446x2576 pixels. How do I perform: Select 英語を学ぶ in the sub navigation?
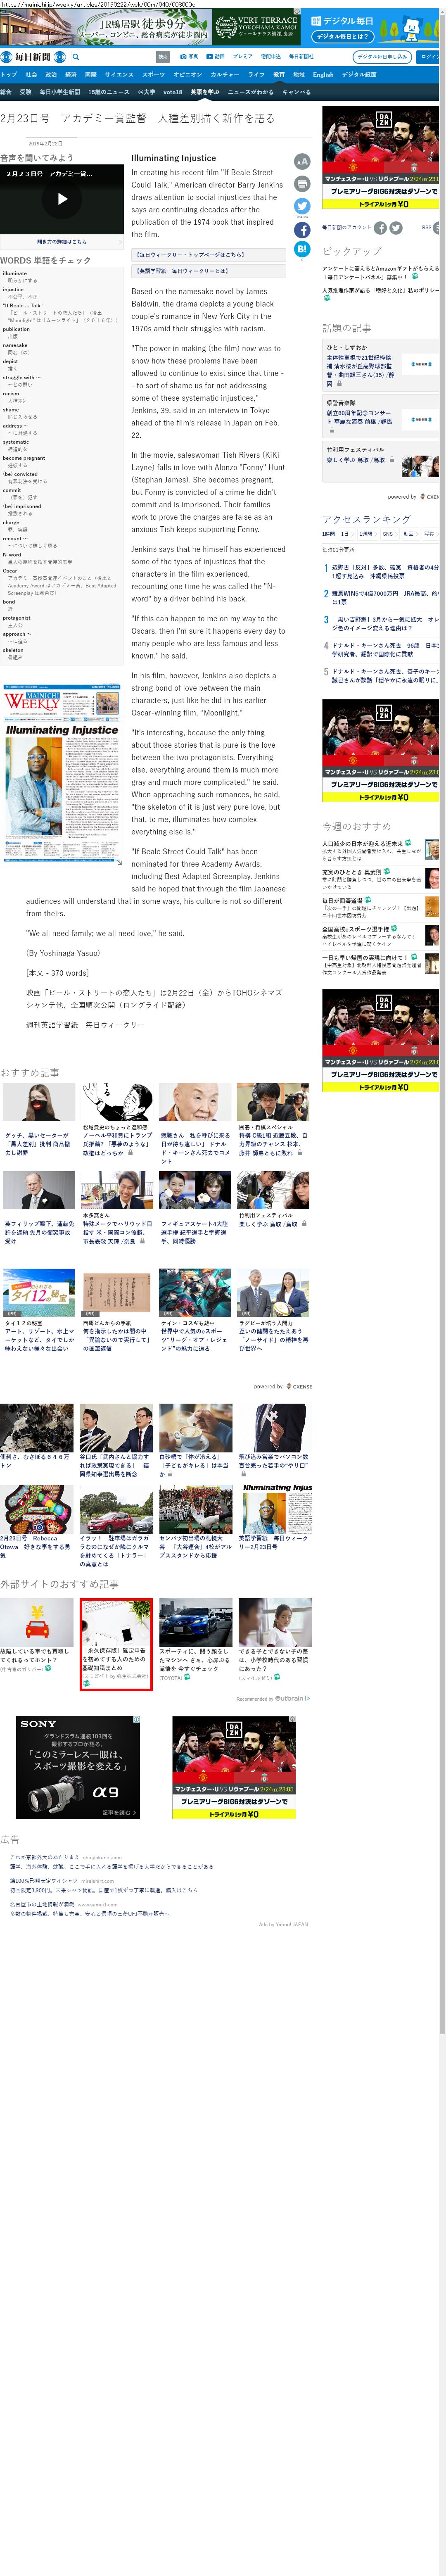(205, 92)
